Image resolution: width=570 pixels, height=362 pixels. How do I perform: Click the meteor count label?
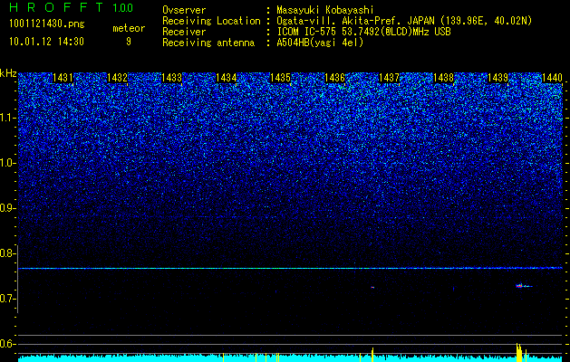point(129,28)
